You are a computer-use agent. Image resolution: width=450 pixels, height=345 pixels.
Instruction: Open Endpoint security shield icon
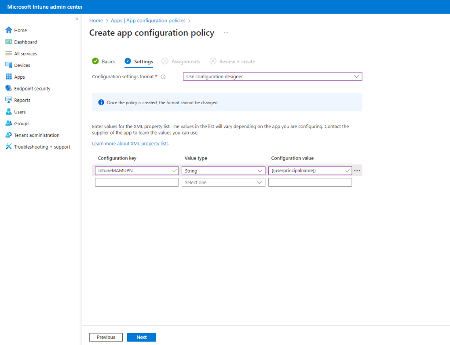point(8,88)
